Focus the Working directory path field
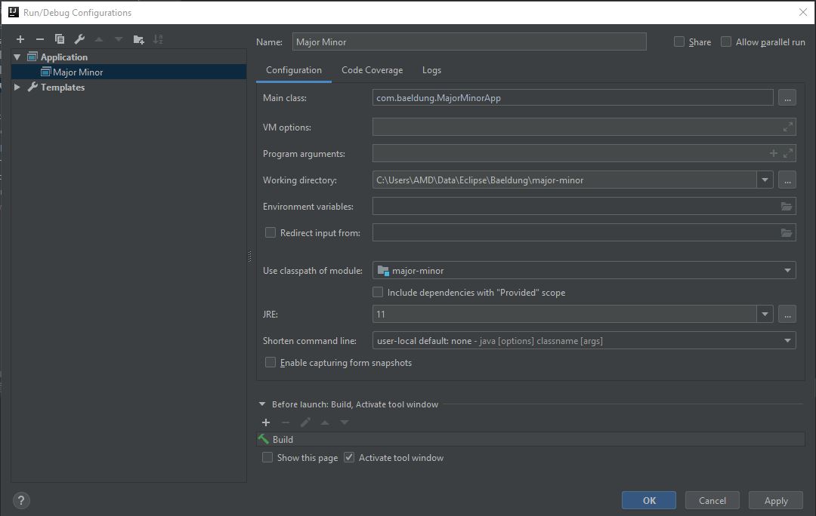816x516 pixels. coord(564,180)
